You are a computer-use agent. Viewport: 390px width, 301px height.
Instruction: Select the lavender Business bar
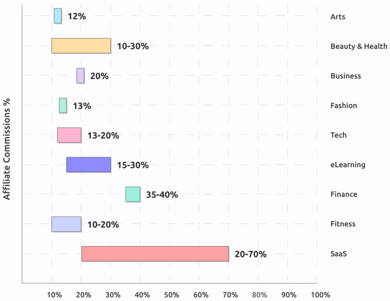tap(80, 76)
